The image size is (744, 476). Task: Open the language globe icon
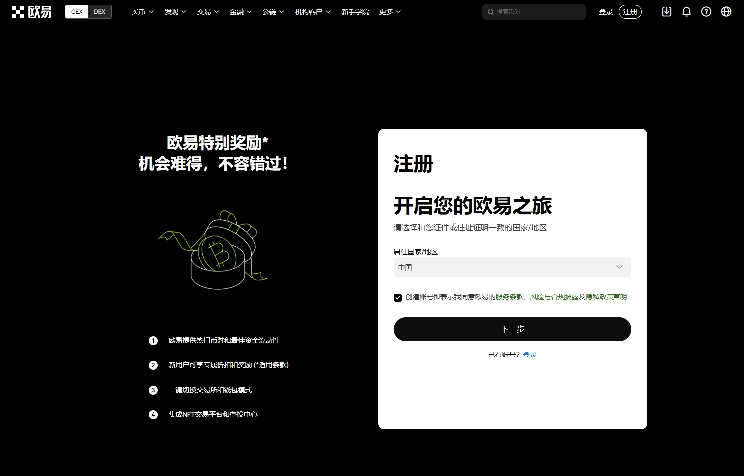coord(726,11)
